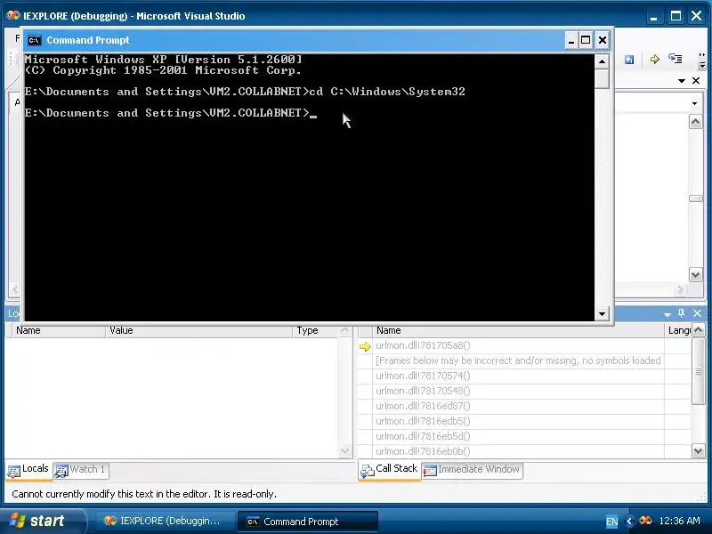Expand hidden system tray icons arrow
Image resolution: width=712 pixels, height=534 pixels.
(629, 522)
